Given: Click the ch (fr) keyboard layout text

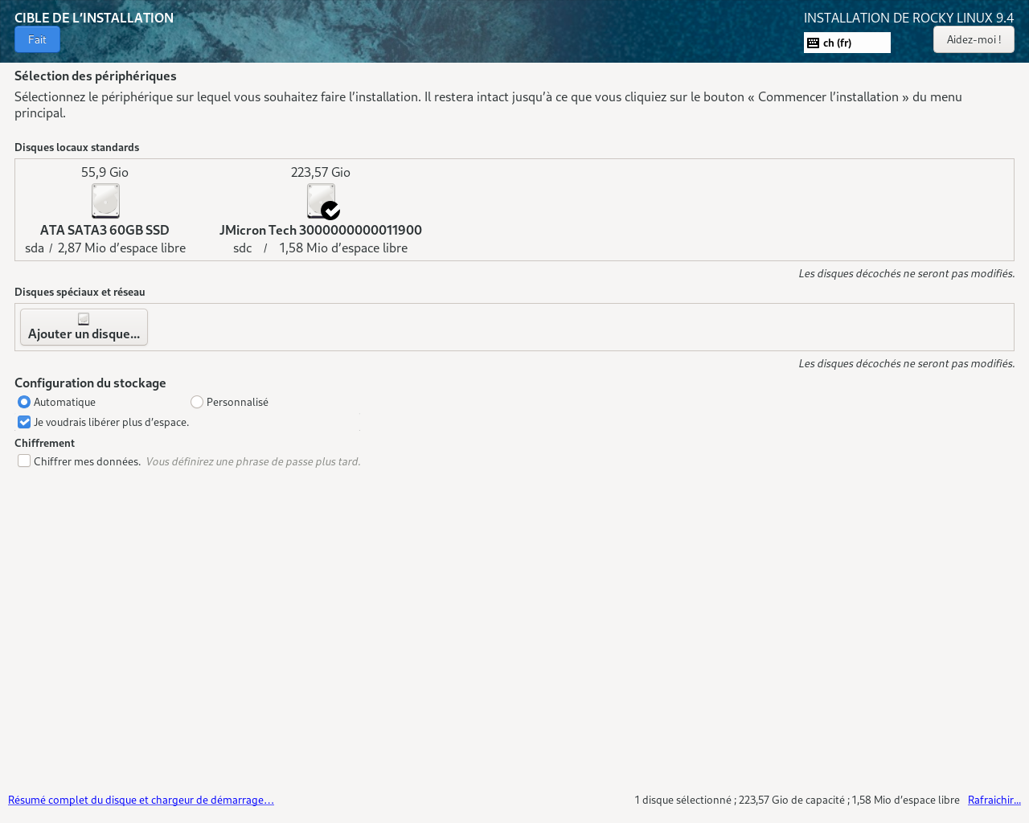Looking at the screenshot, I should (x=837, y=43).
